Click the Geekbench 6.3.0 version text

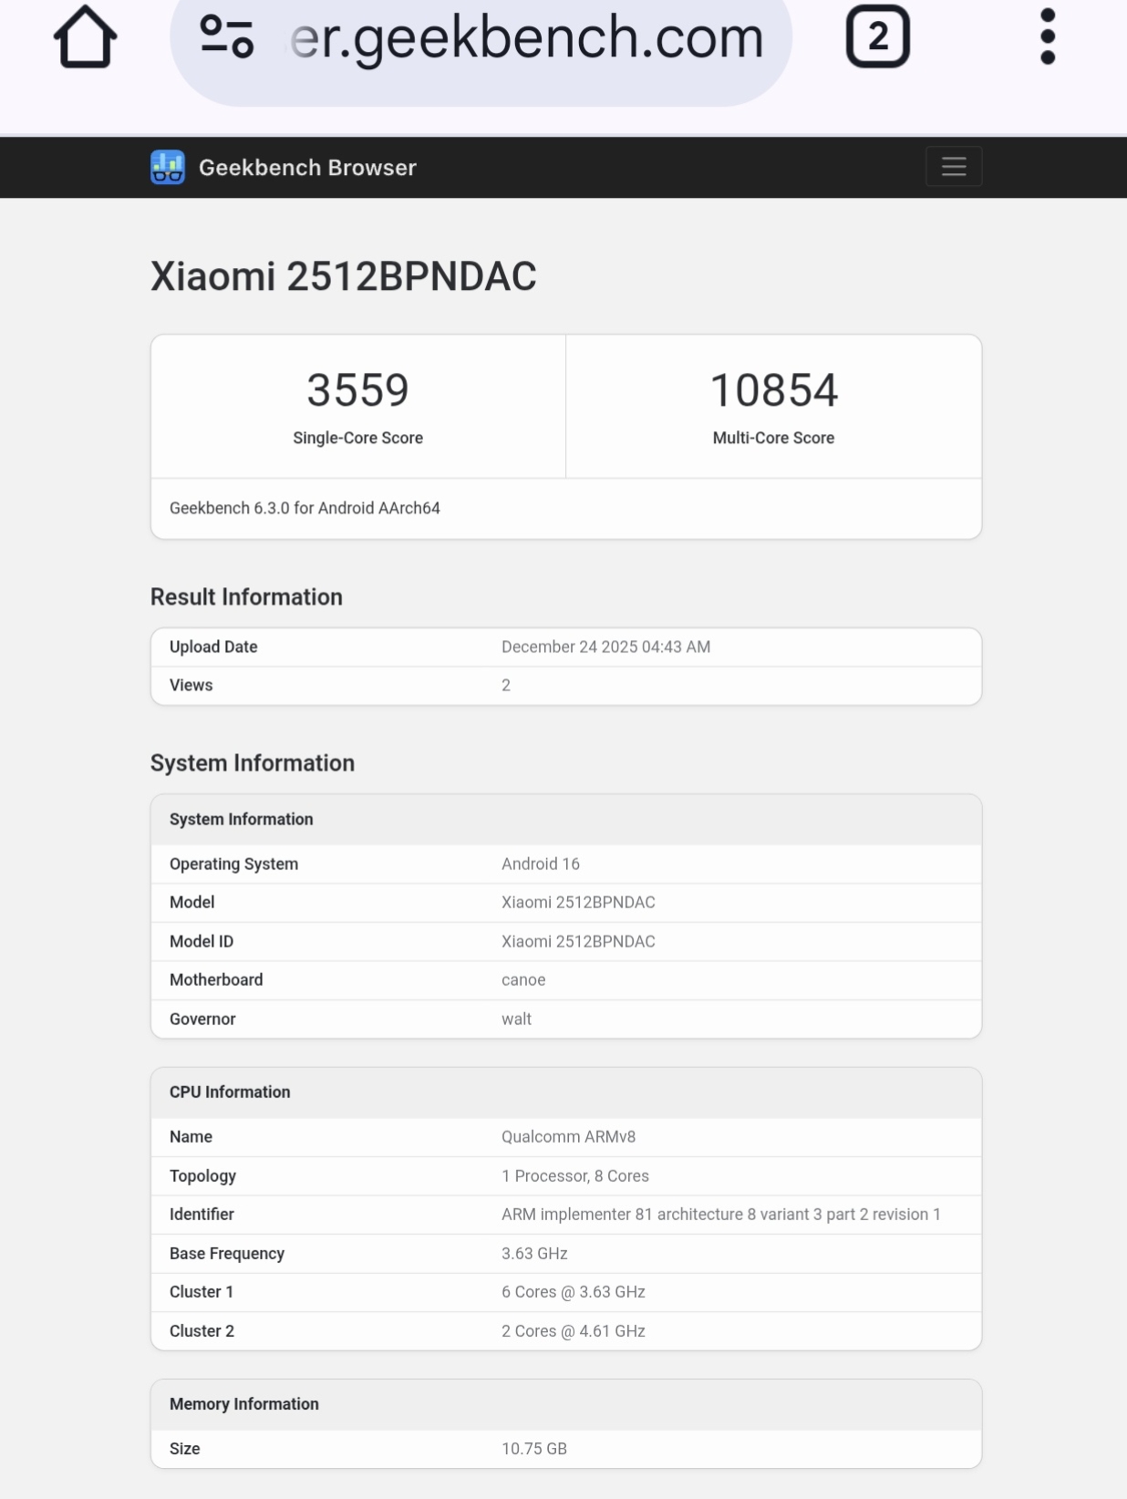click(305, 508)
